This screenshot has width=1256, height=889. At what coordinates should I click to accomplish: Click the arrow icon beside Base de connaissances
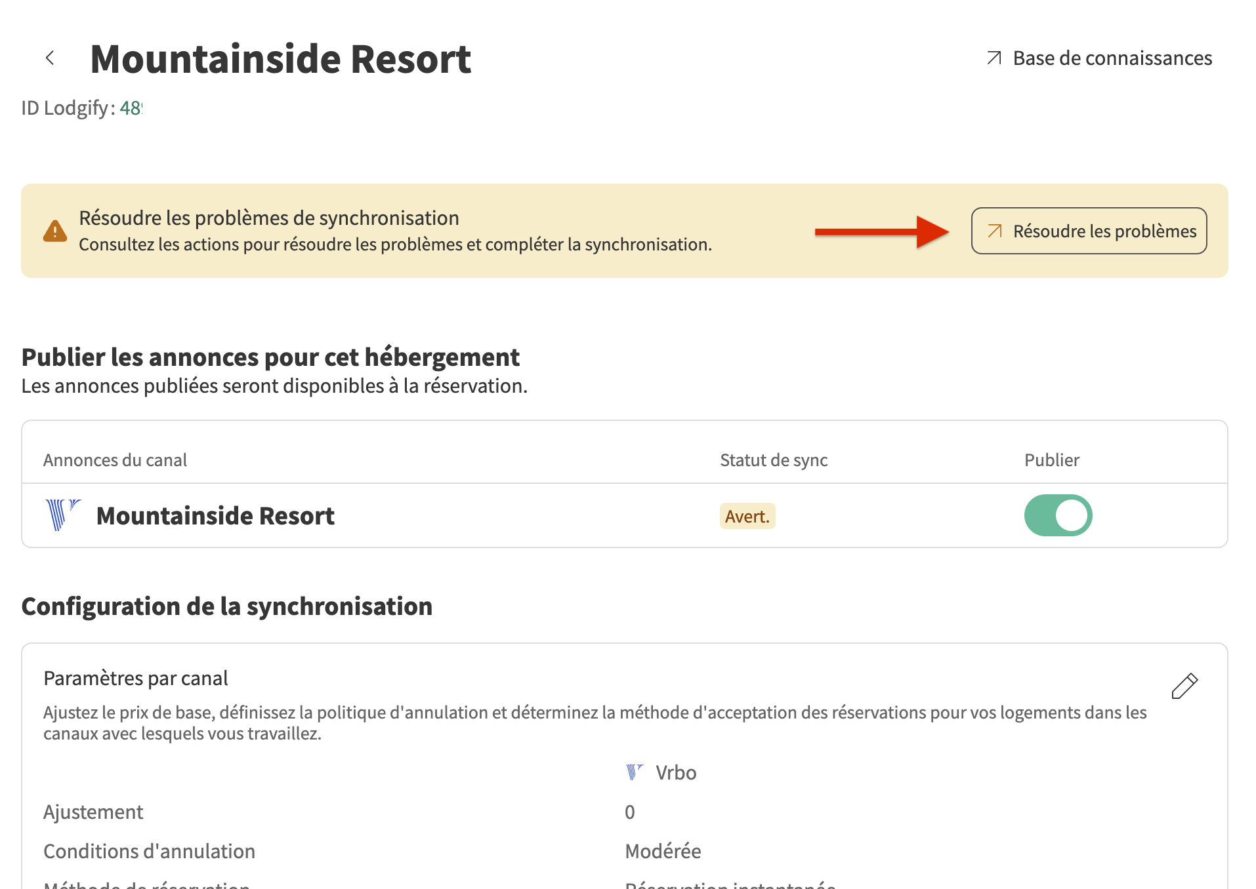[x=994, y=58]
